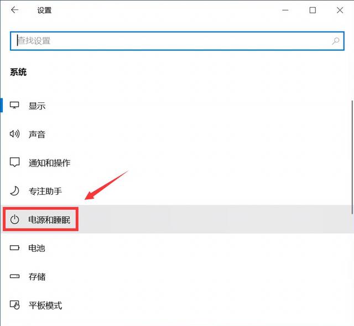Open the 声音 settings page
Image resolution: width=354 pixels, height=326 pixels.
pyautogui.click(x=177, y=134)
